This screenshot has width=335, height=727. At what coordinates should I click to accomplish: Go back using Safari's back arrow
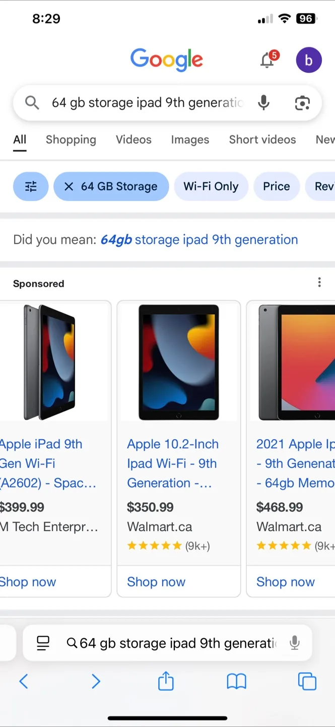pyautogui.click(x=24, y=682)
